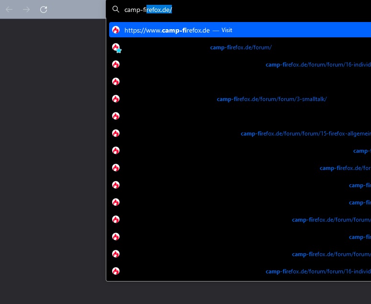The height and width of the screenshot is (304, 371).
Task: Choose the bottom-most 16-individ suggestion URL
Action: coord(318,271)
